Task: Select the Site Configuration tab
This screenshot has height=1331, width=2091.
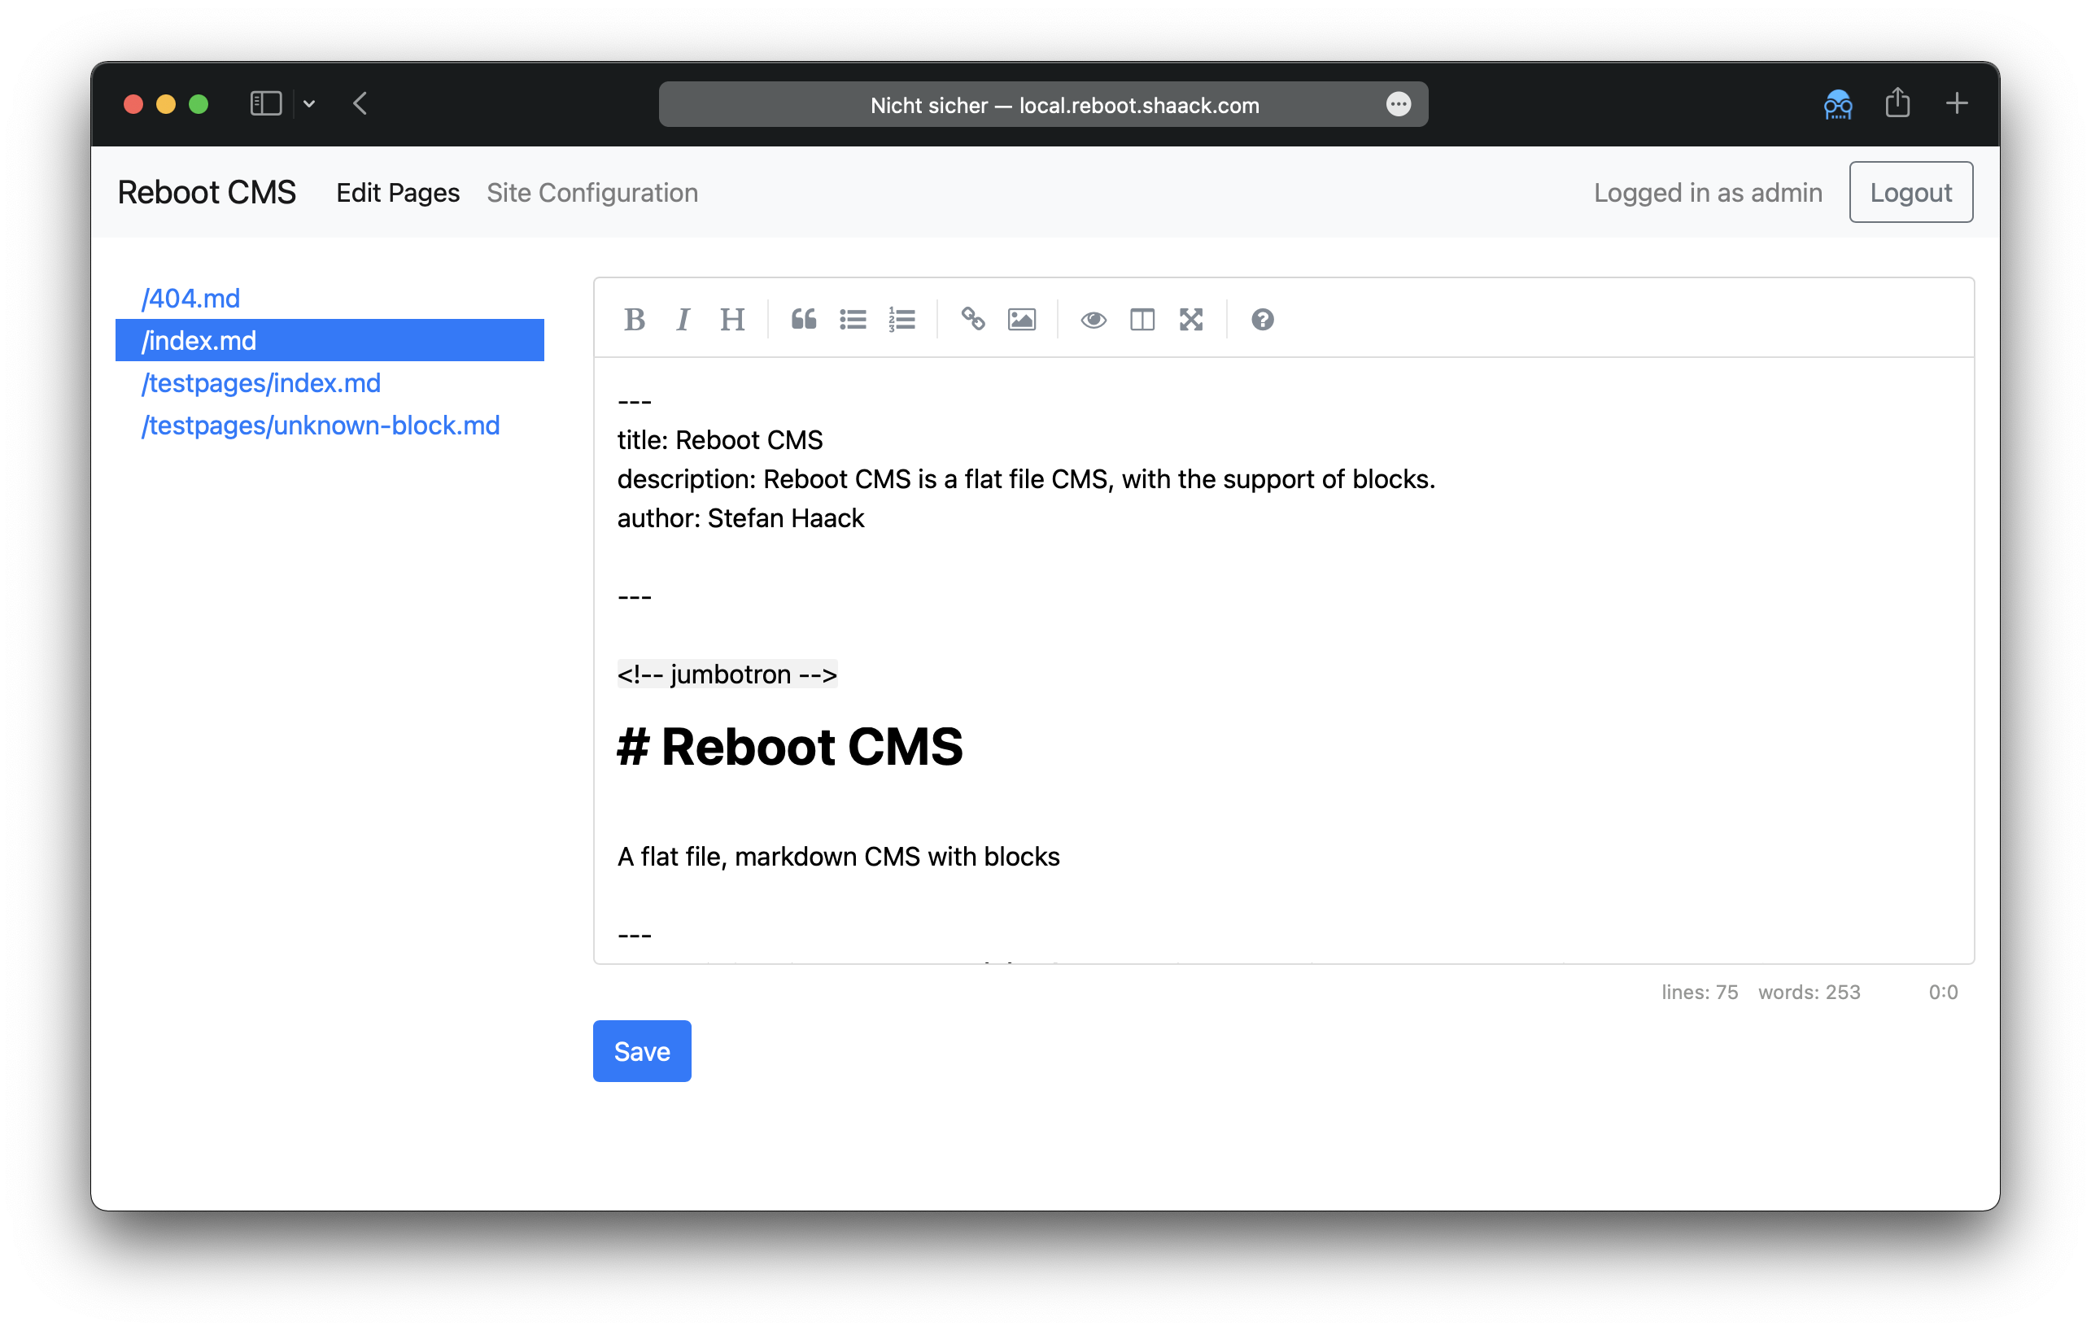Action: tap(593, 190)
